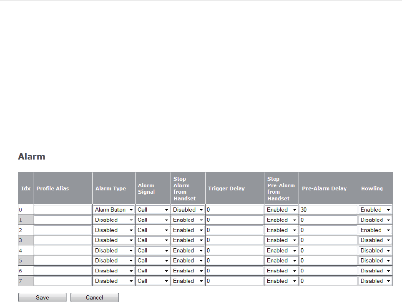This screenshot has width=402, height=307.
Task: Open Stop Pre-Alarm from Handset dropdown row 0
Action: pyautogui.click(x=281, y=210)
